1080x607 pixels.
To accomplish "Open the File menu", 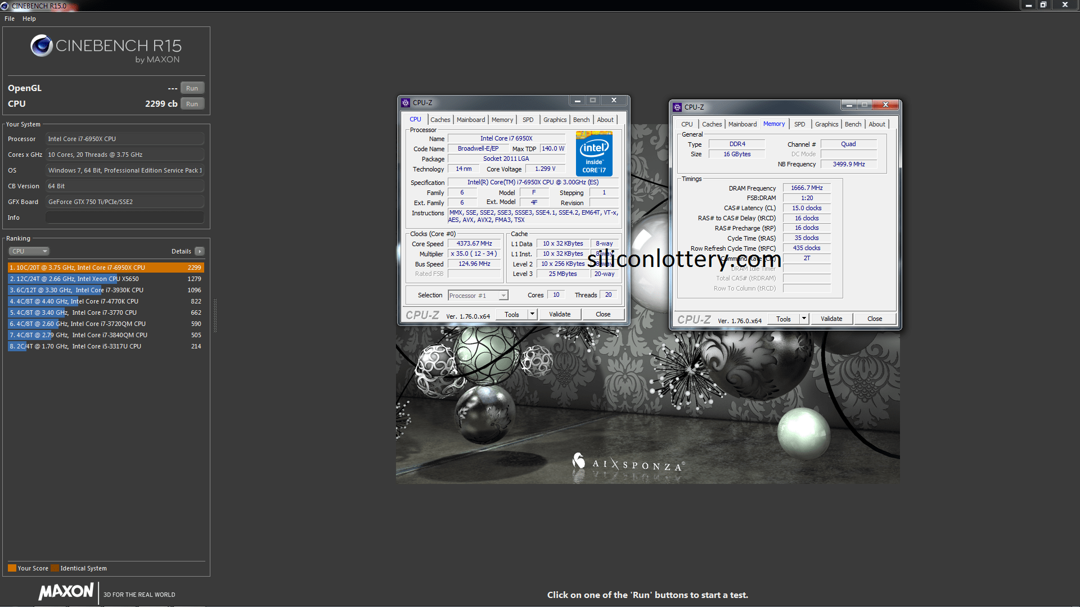I will point(10,19).
